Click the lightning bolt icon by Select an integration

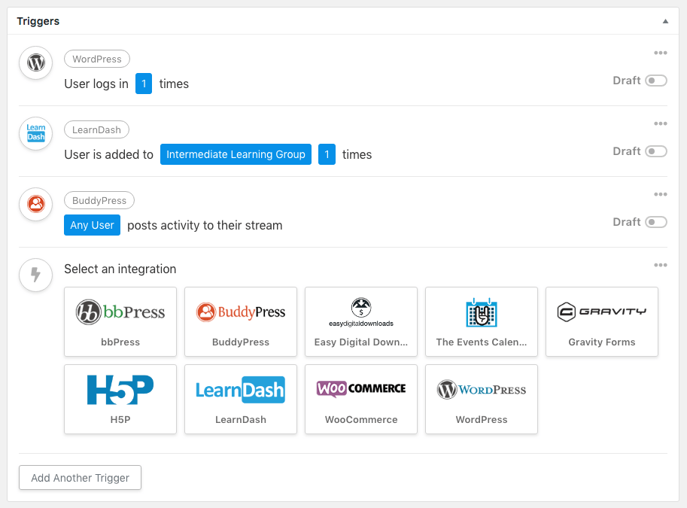tap(36, 275)
